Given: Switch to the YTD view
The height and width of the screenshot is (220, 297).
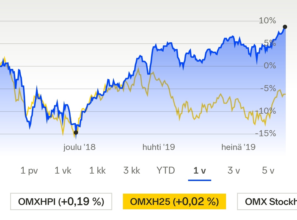Looking at the screenshot, I should tap(166, 171).
